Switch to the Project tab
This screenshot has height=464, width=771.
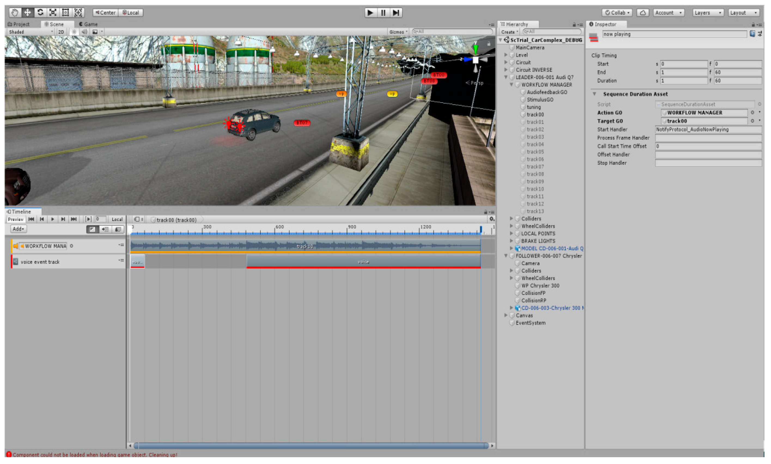[x=19, y=24]
